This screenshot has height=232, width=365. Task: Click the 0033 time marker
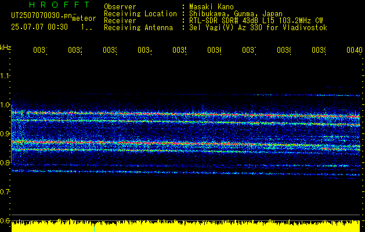[x=110, y=50]
